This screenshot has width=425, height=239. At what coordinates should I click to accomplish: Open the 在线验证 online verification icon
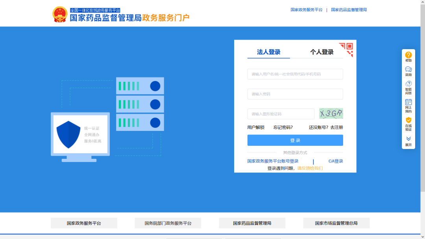pos(408,124)
